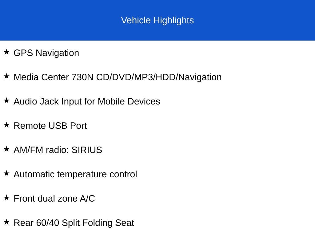Click the star bullet by Rear 60/40 Split Folding Seat

(6, 222)
